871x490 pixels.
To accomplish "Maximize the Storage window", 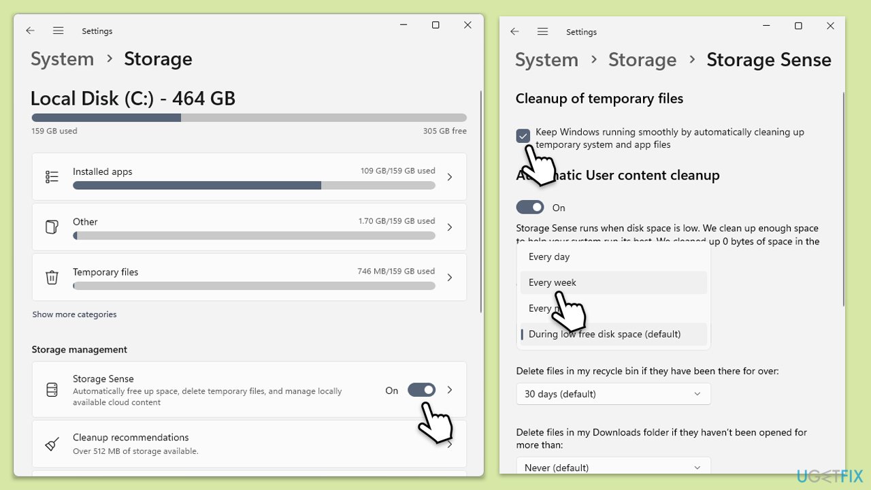I will [x=435, y=25].
